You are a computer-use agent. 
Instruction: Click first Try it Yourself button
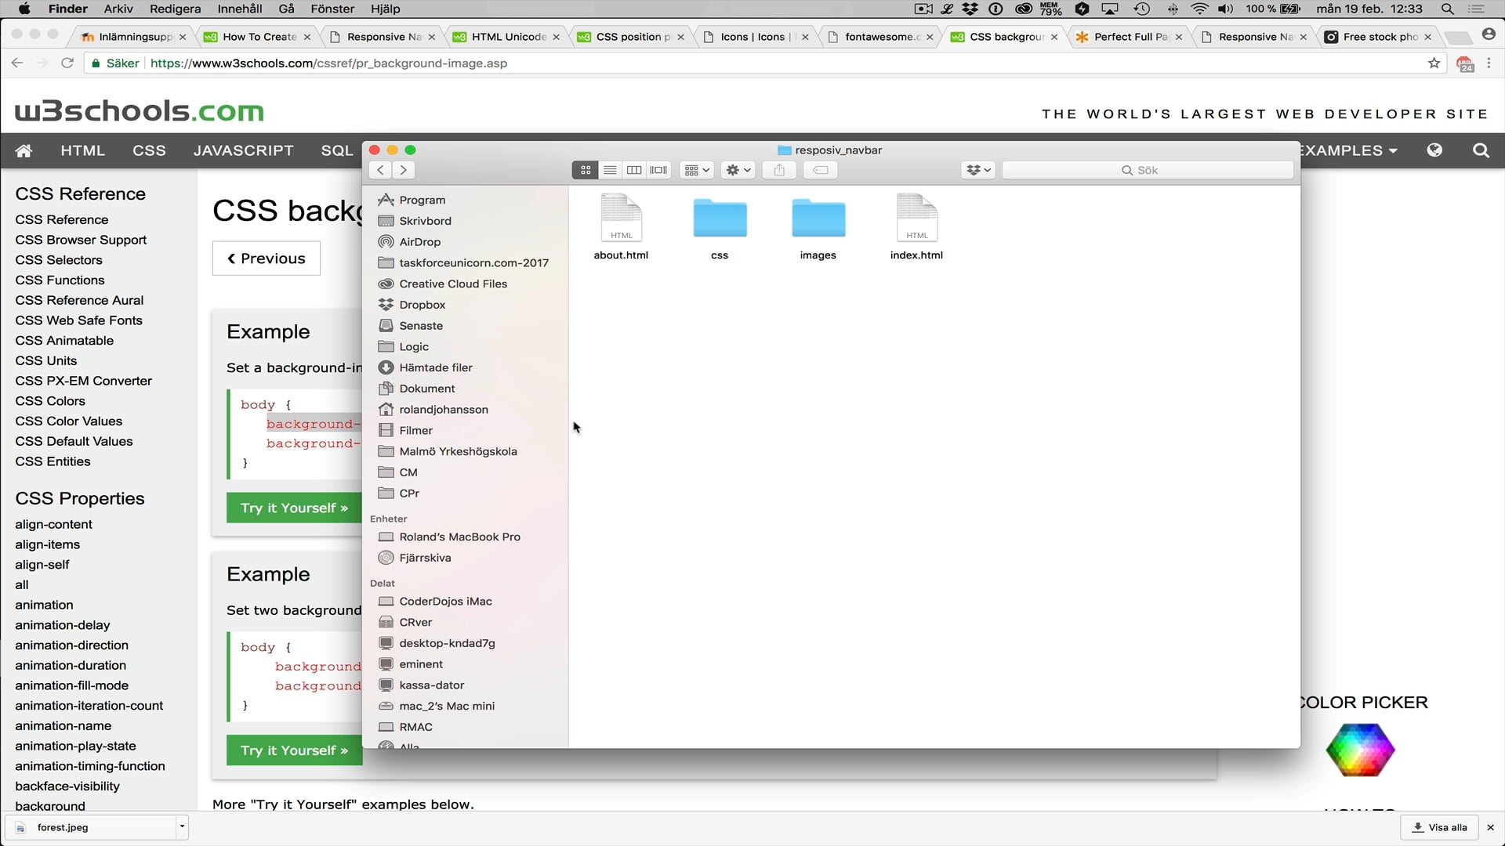[294, 508]
